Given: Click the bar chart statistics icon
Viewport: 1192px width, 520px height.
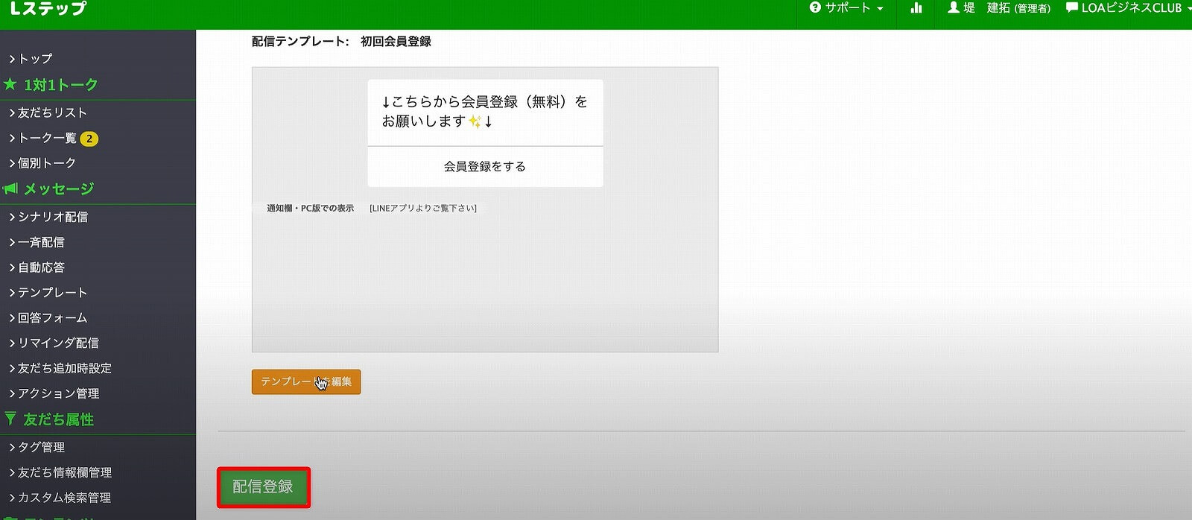Looking at the screenshot, I should [x=916, y=8].
